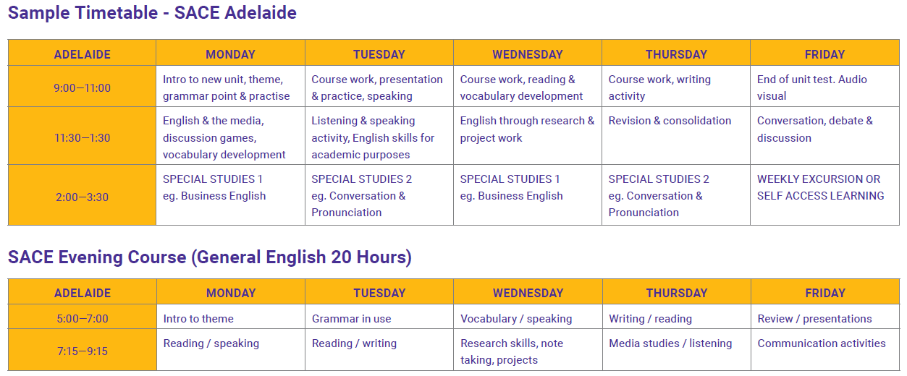Click the 7:15—9:15 evening time cell
907x376 pixels.
pyautogui.click(x=82, y=351)
